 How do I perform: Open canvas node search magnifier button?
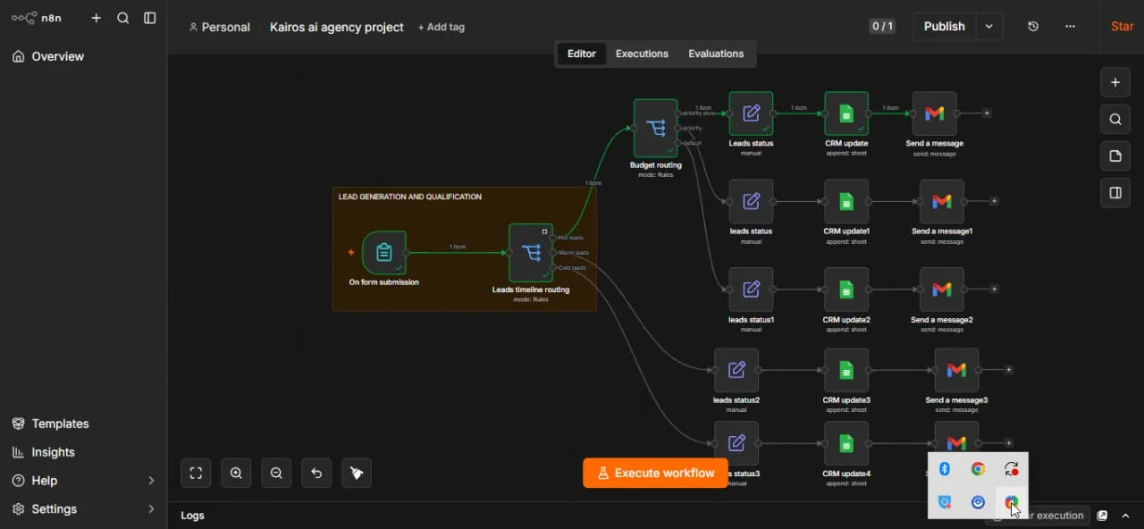(1115, 119)
